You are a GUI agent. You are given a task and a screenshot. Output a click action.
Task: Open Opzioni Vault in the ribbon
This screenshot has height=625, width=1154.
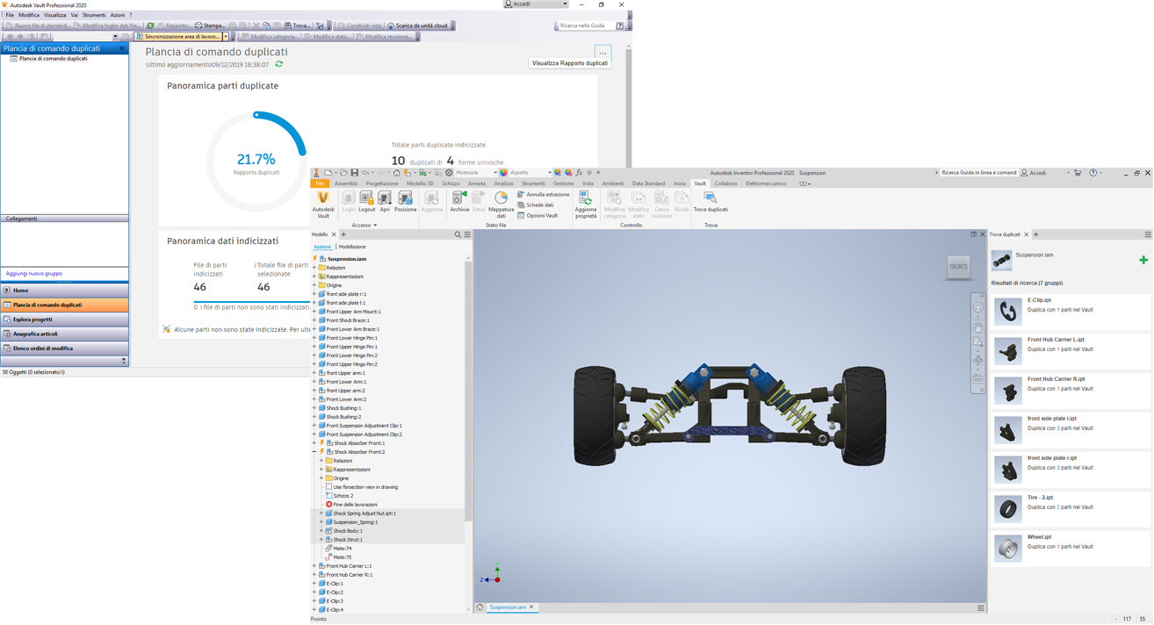[x=537, y=215]
